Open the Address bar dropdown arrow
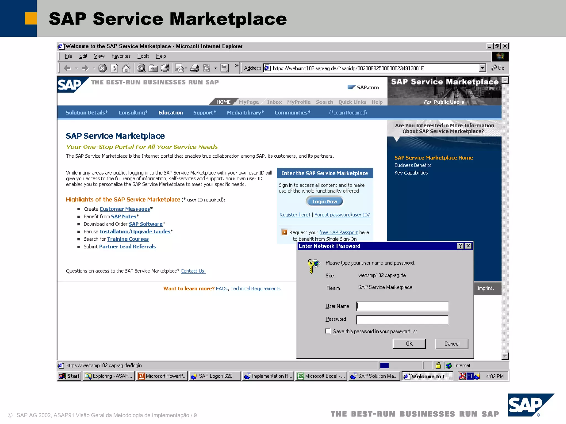The height and width of the screenshot is (424, 566). [482, 68]
